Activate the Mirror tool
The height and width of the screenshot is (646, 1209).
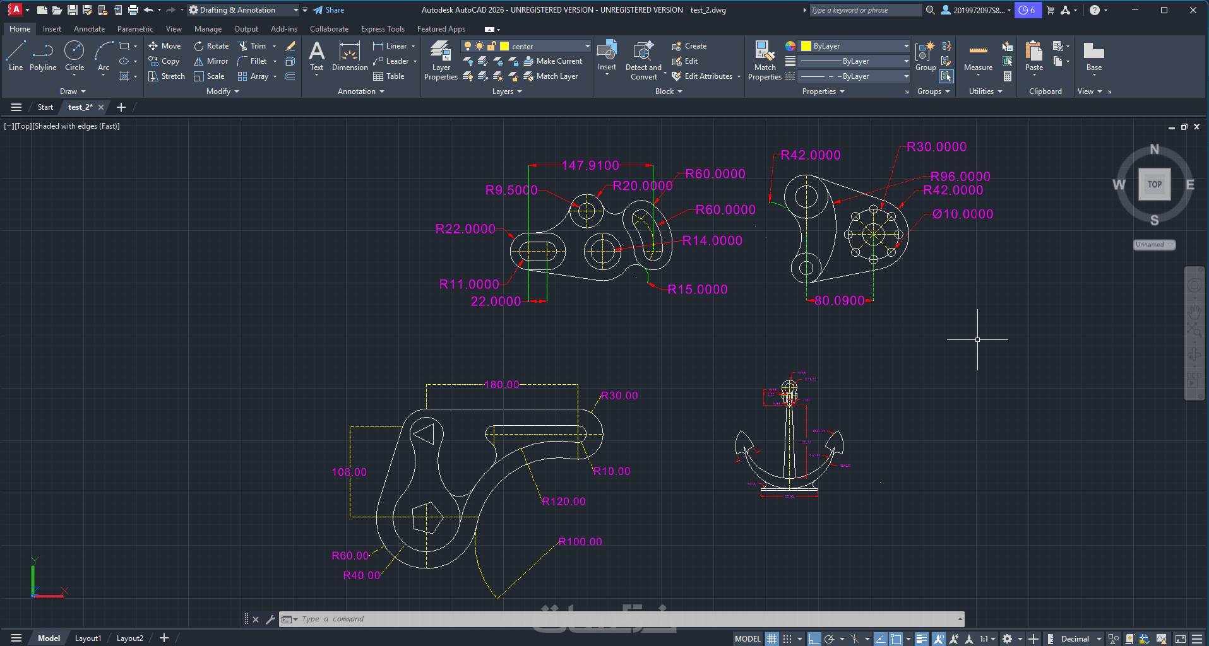[x=211, y=61]
